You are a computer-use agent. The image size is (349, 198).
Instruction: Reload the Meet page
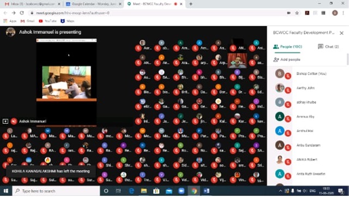pos(22,13)
